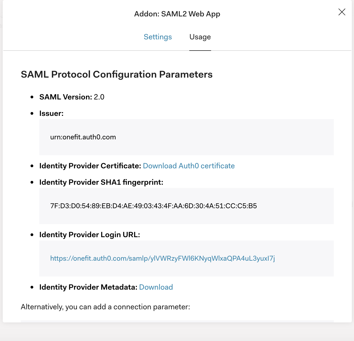Click the Identity Provider Login URL label
The image size is (354, 341).
click(x=90, y=235)
